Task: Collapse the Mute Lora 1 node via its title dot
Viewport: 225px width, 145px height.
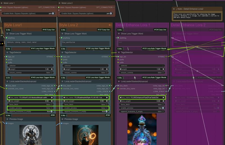Action: [x=2, y=3]
